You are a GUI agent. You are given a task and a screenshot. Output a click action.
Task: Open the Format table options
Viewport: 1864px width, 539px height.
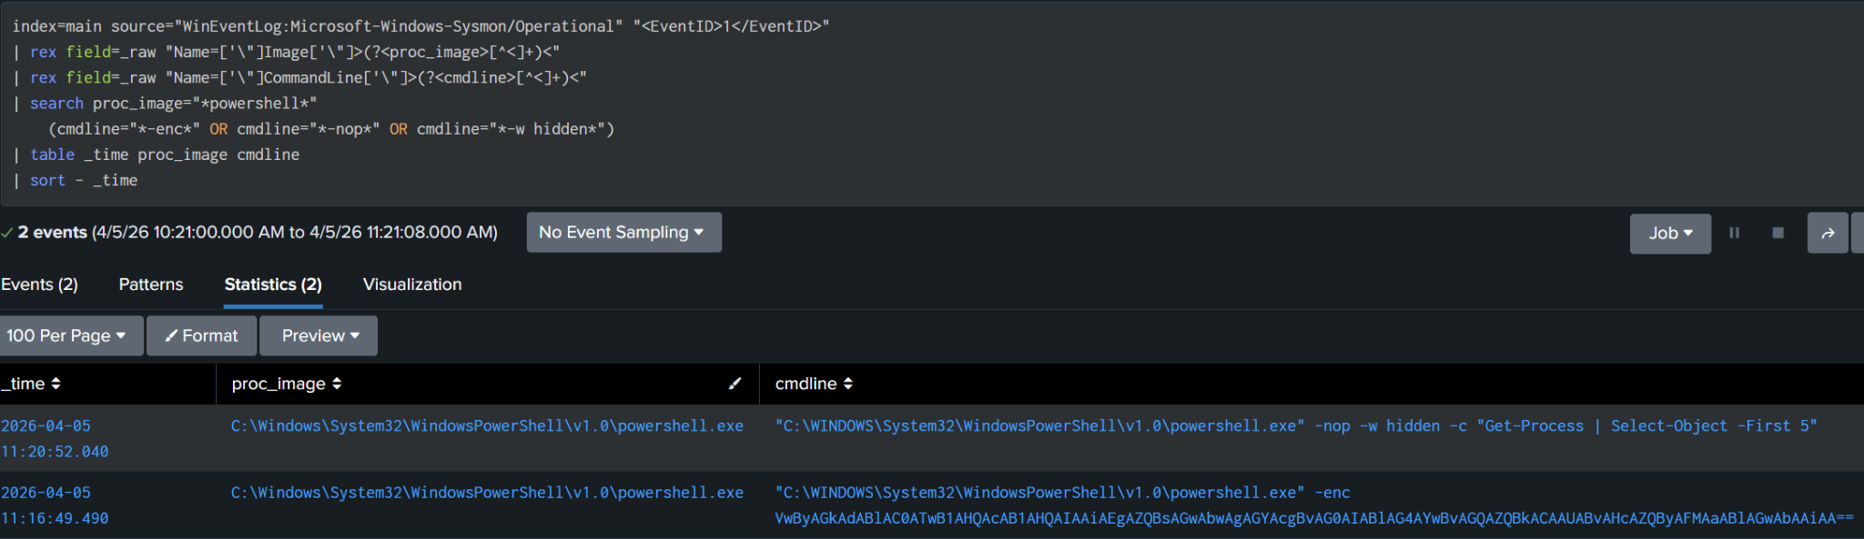201,335
